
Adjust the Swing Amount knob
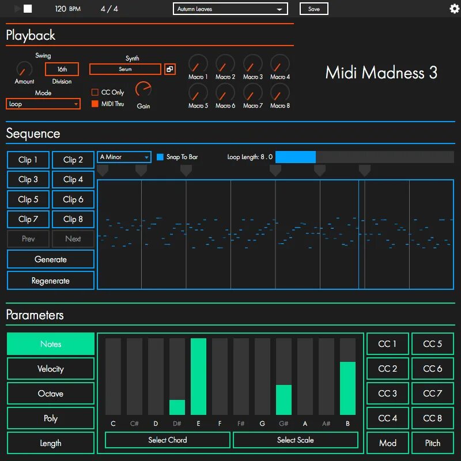point(24,69)
